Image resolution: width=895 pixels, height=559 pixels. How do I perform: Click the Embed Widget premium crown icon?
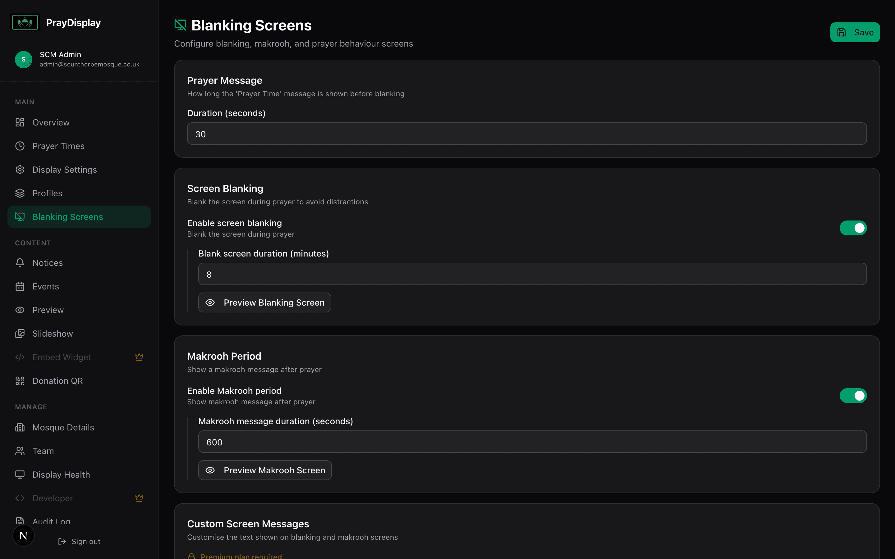point(140,357)
